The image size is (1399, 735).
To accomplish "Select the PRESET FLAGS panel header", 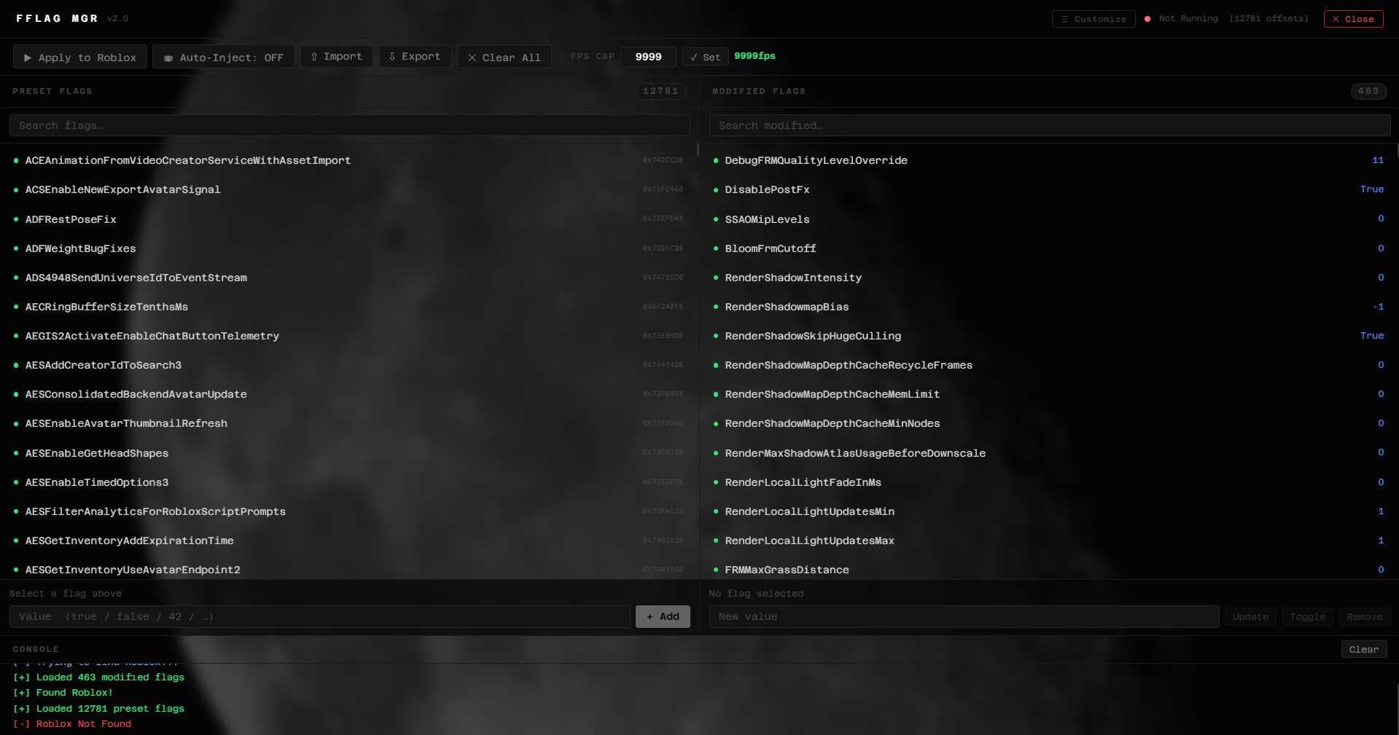I will coord(52,91).
